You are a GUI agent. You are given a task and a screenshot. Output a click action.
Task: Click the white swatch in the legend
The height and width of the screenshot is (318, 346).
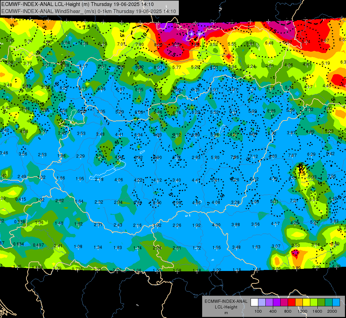point(254,302)
